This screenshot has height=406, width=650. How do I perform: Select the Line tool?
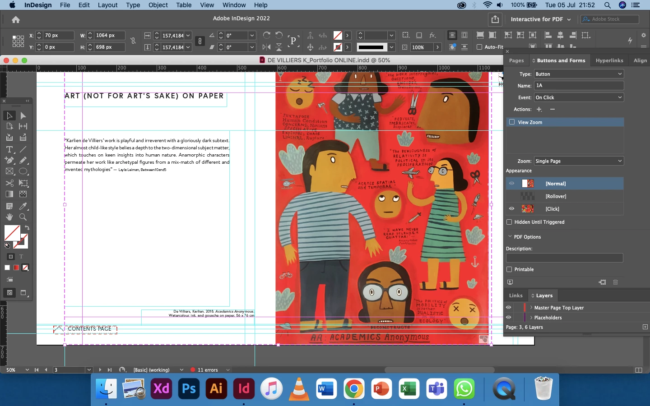23,149
